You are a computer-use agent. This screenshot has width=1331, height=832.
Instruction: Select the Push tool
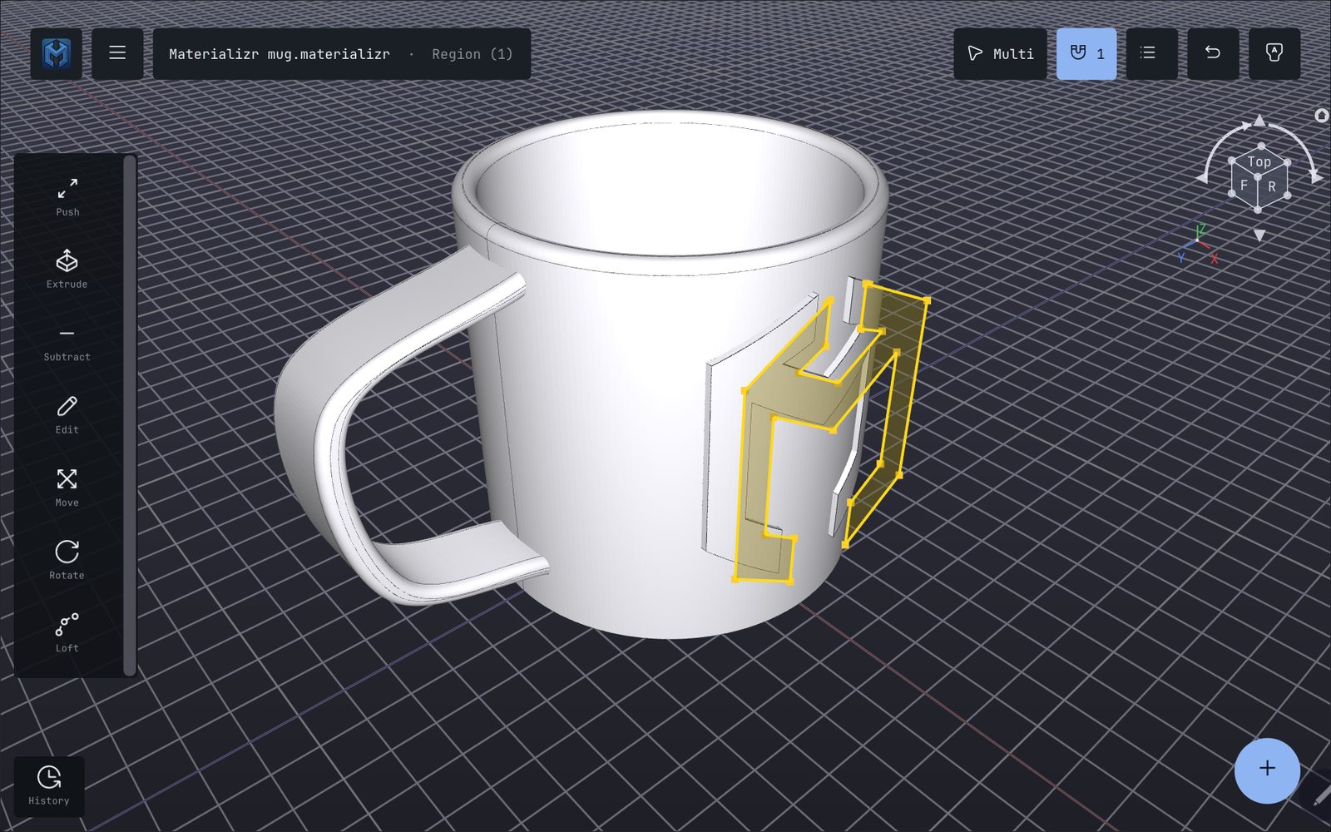click(67, 197)
